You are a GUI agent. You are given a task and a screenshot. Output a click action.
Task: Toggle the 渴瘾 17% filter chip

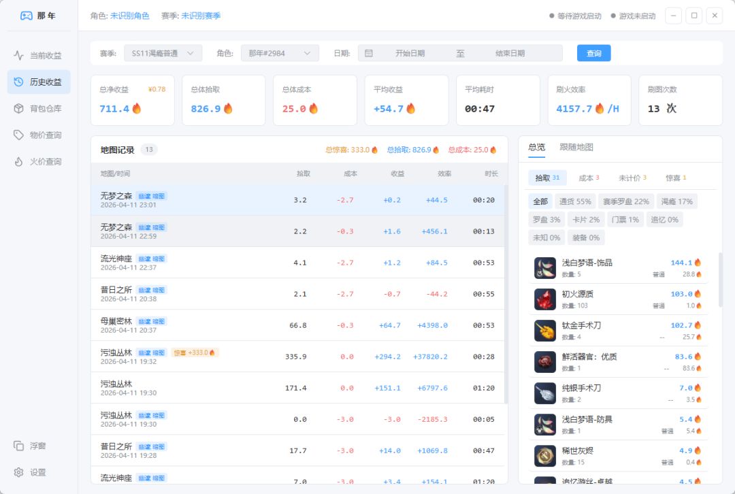pos(677,201)
